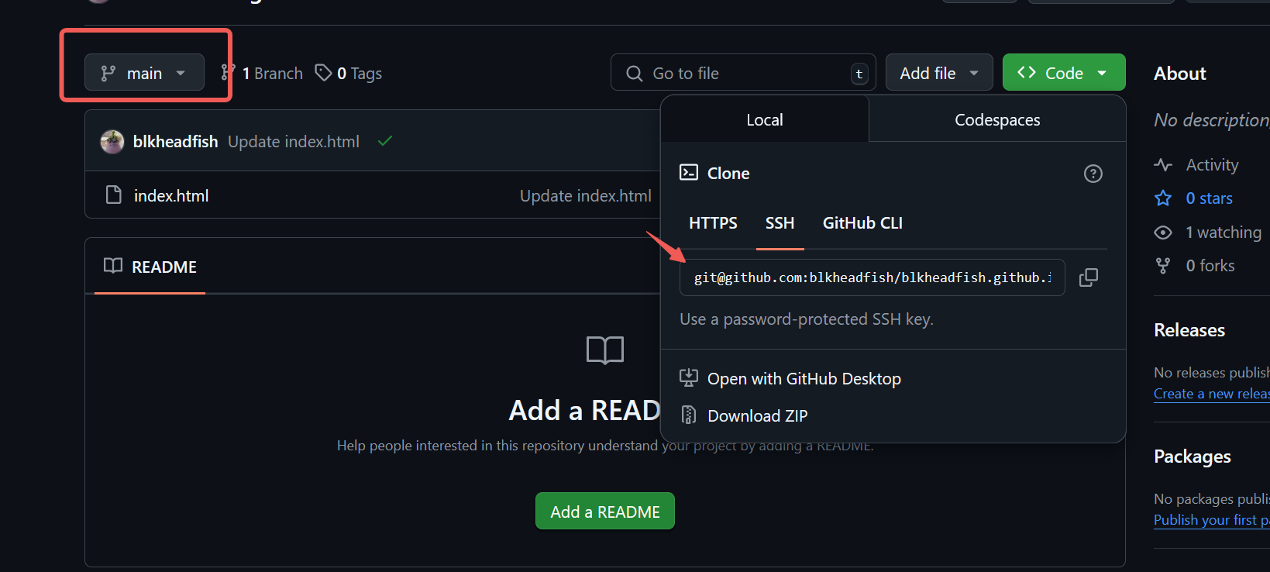Click the green commit status checkmark
This screenshot has height=572, width=1270.
[x=385, y=141]
